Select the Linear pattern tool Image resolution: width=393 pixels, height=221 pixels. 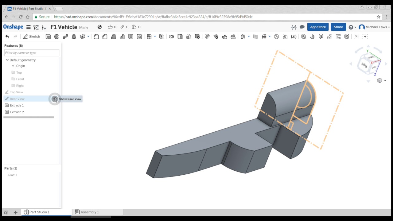pyautogui.click(x=149, y=37)
